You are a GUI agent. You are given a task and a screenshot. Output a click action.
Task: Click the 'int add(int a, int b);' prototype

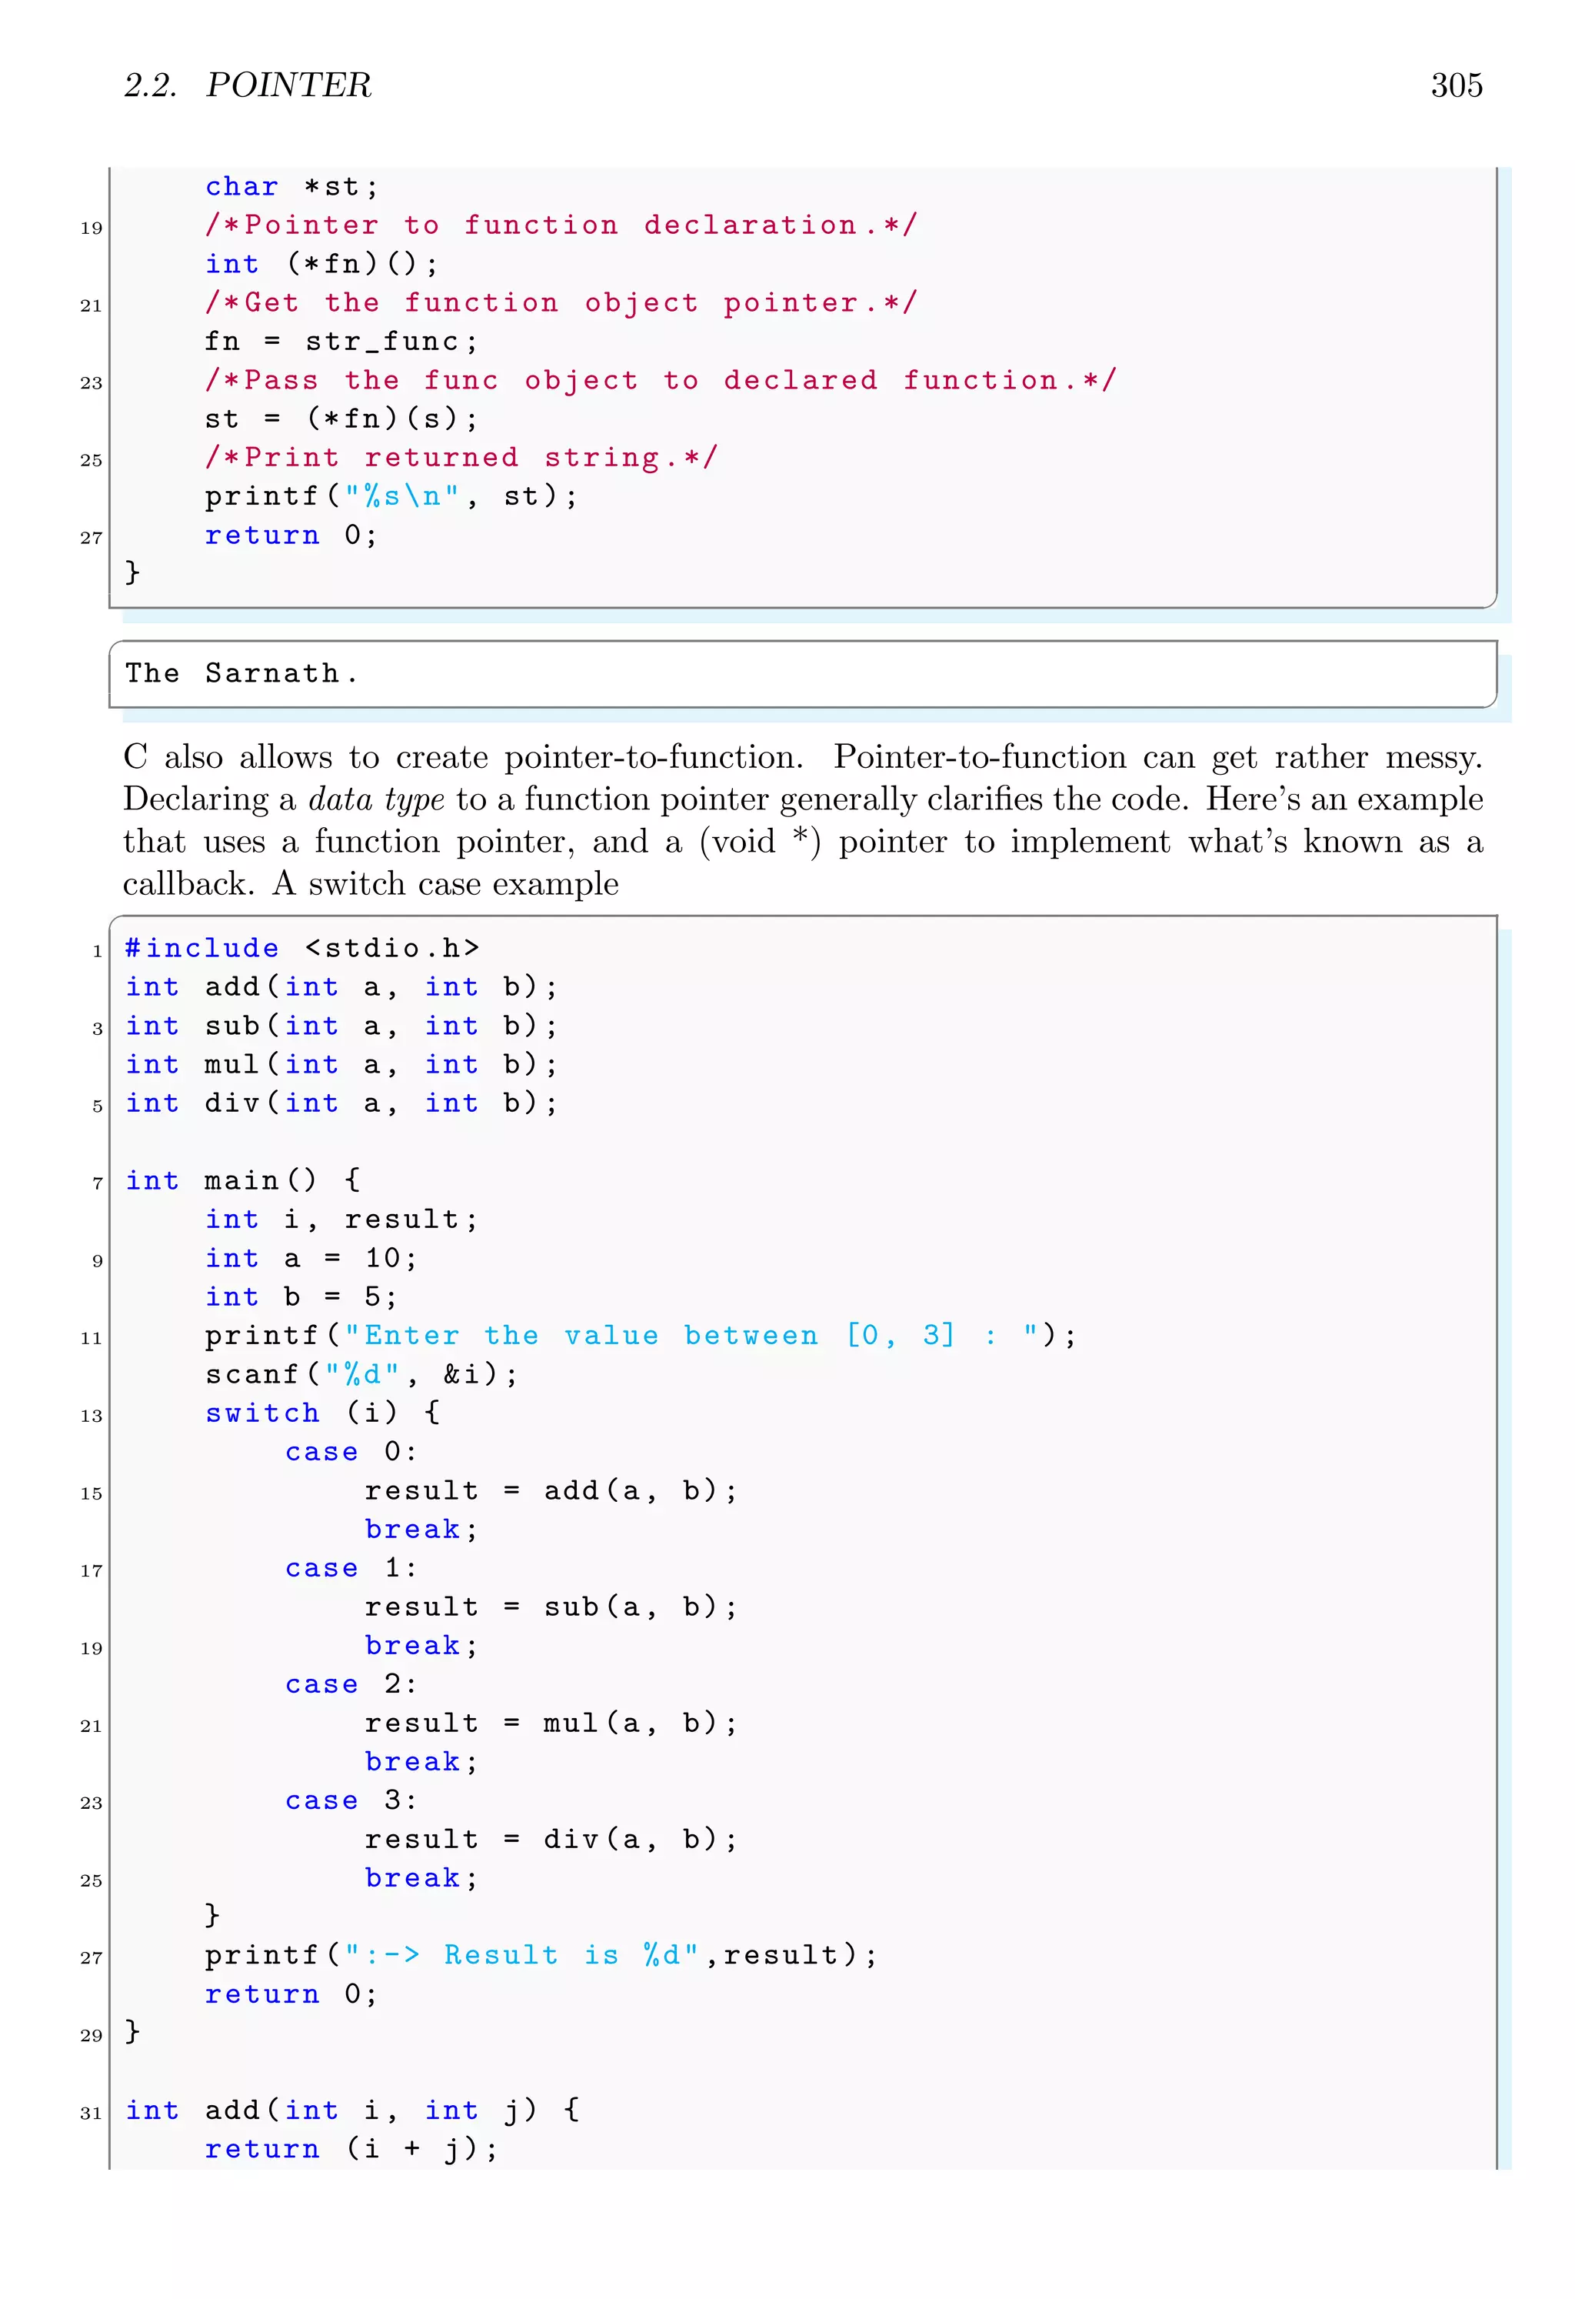point(341,986)
